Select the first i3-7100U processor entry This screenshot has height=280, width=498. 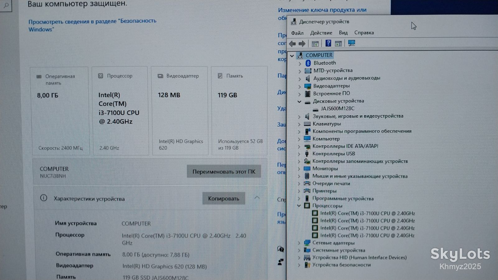point(368,213)
